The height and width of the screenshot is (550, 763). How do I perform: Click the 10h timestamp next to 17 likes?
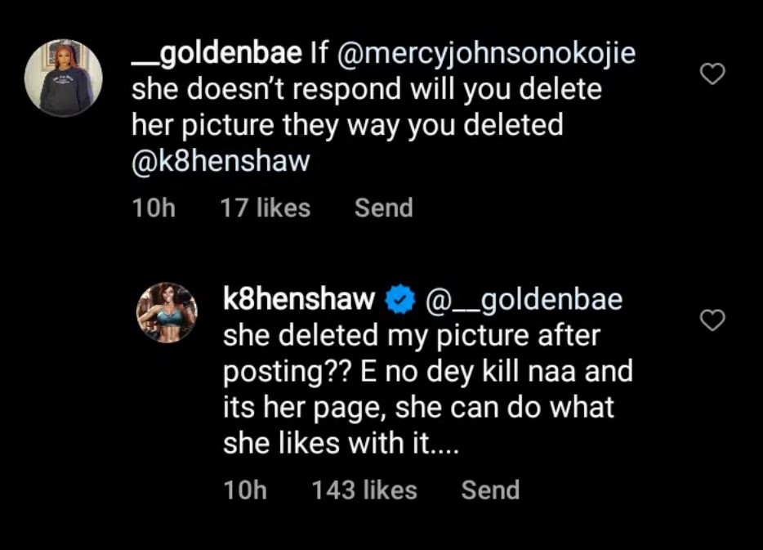pos(154,208)
